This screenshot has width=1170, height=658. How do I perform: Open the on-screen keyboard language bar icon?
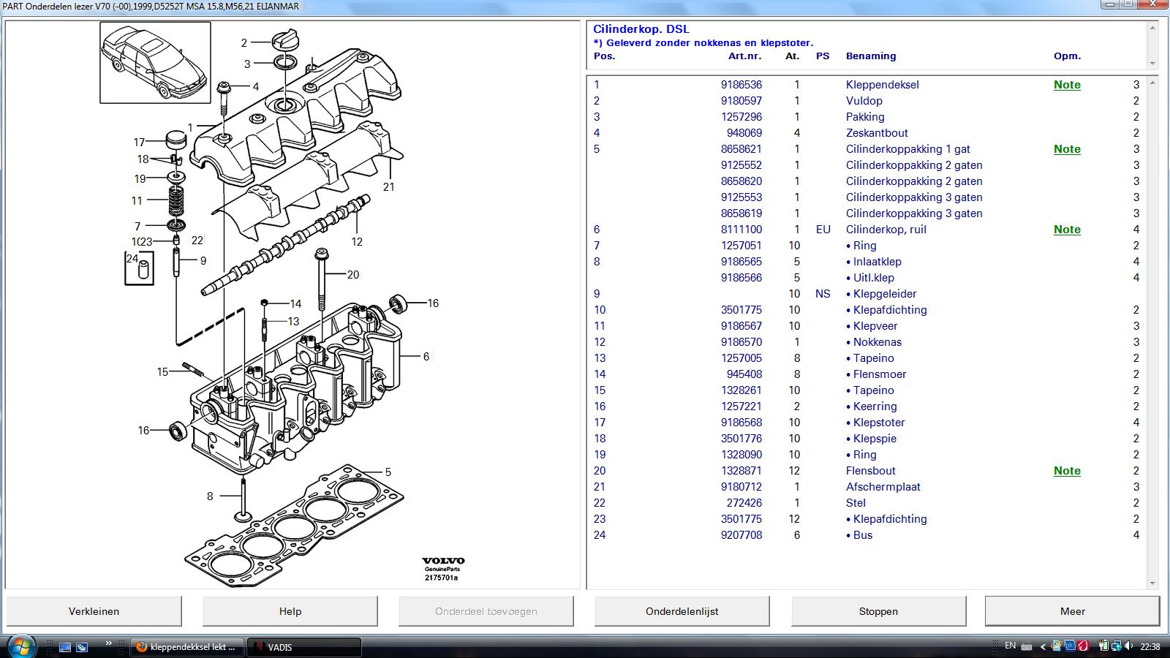(1027, 647)
